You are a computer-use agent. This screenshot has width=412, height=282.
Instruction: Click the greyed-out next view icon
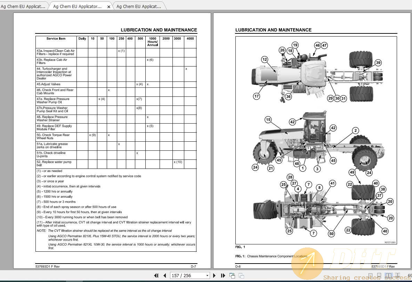[241, 275]
